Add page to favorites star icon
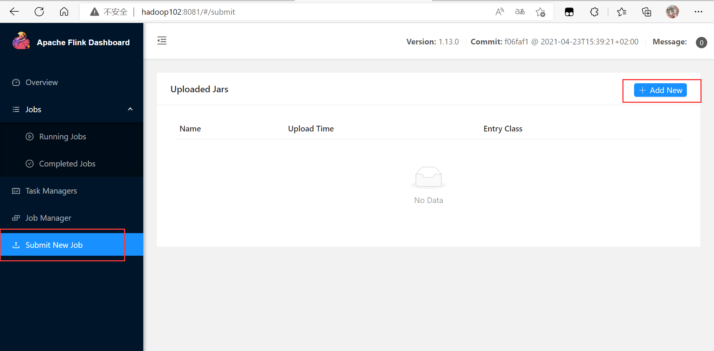714x351 pixels. (x=540, y=12)
